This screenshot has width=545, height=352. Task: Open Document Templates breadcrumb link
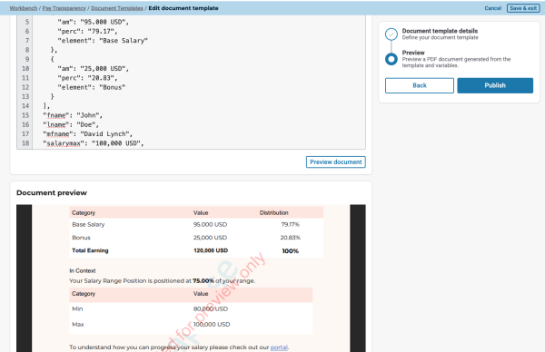117,8
